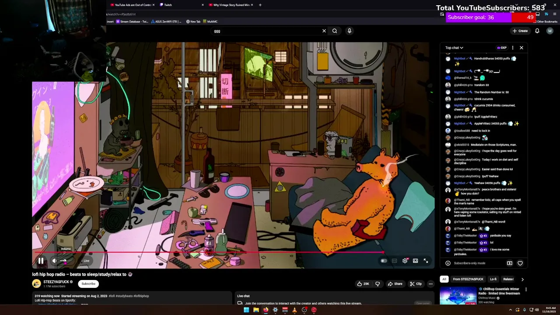This screenshot has width=560, height=315.
Task: Open the ASUS ZenWiFi ET8 bookmark
Action: pos(166,21)
